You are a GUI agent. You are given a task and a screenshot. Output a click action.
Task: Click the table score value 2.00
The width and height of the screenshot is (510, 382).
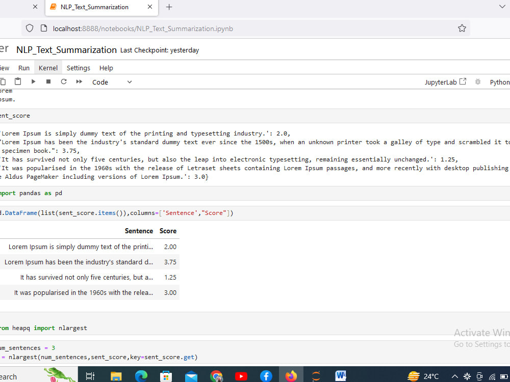tap(170, 247)
